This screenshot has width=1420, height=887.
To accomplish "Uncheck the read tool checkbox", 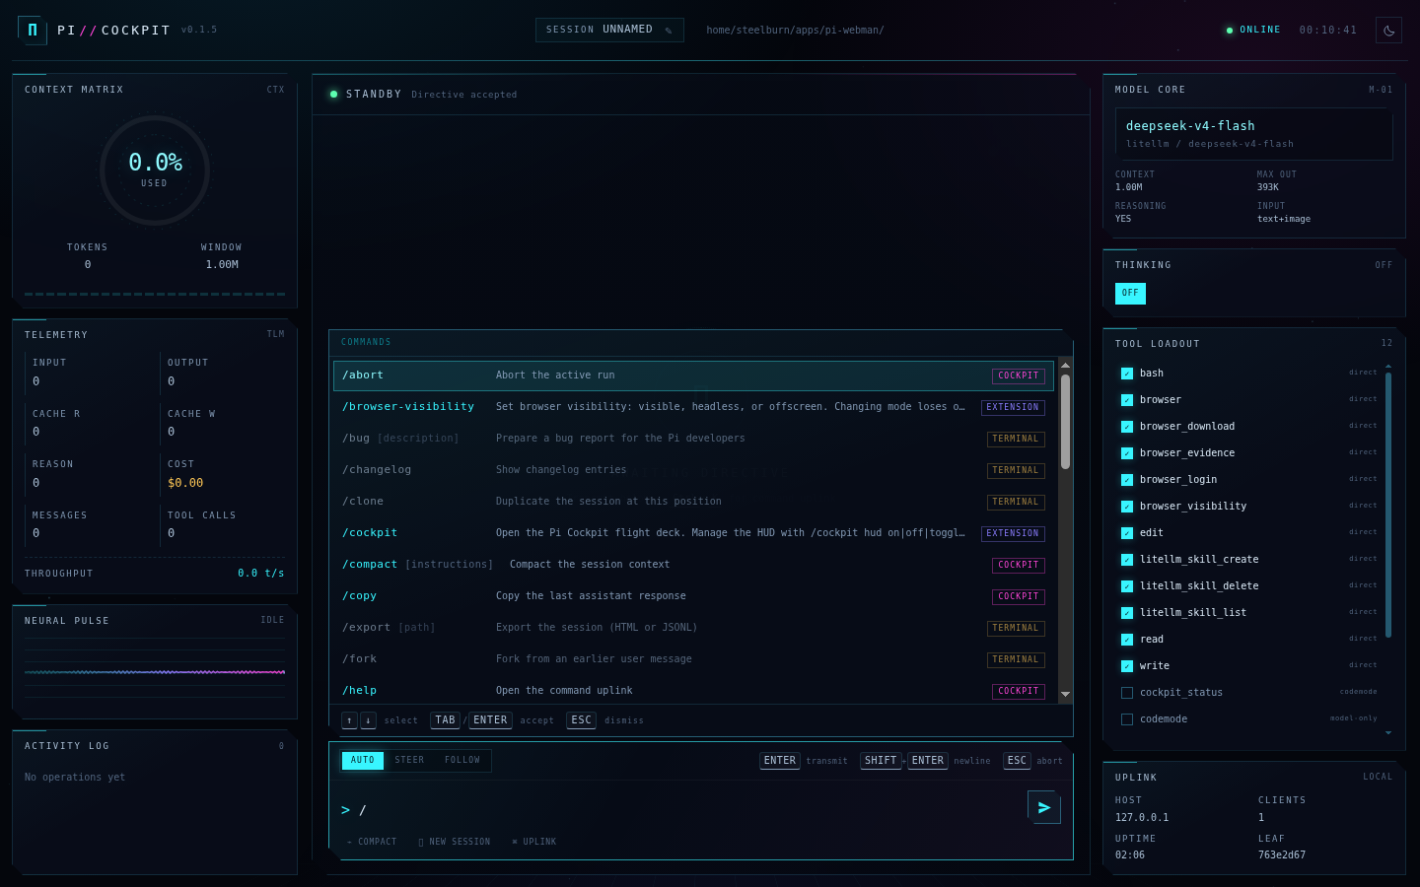I will [1127, 640].
